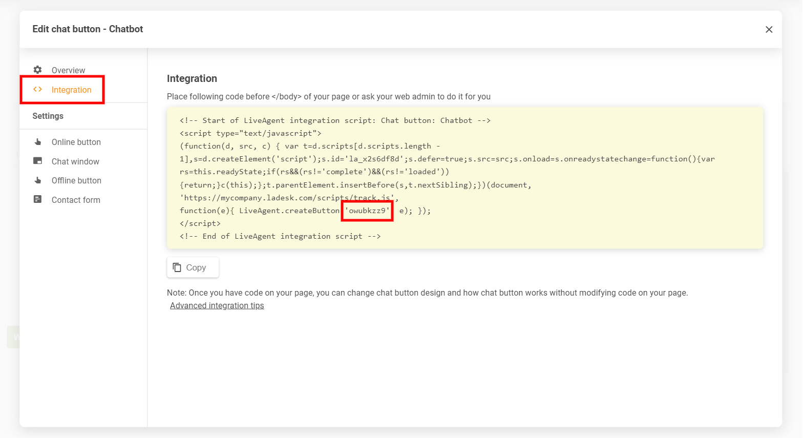
Task: Click the 'owubkzz9' button ID in code
Action: [x=367, y=211]
